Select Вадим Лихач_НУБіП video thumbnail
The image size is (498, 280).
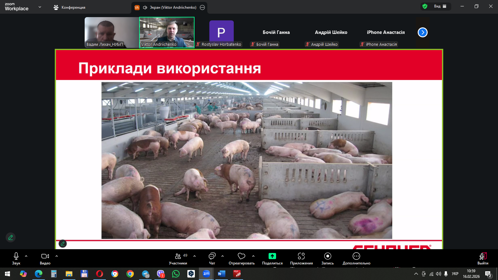(x=112, y=32)
